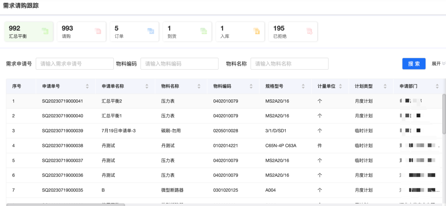The image size is (446, 206).
Task: Click spec 3/1/D/SD1 cell
Action: pyautogui.click(x=276, y=131)
